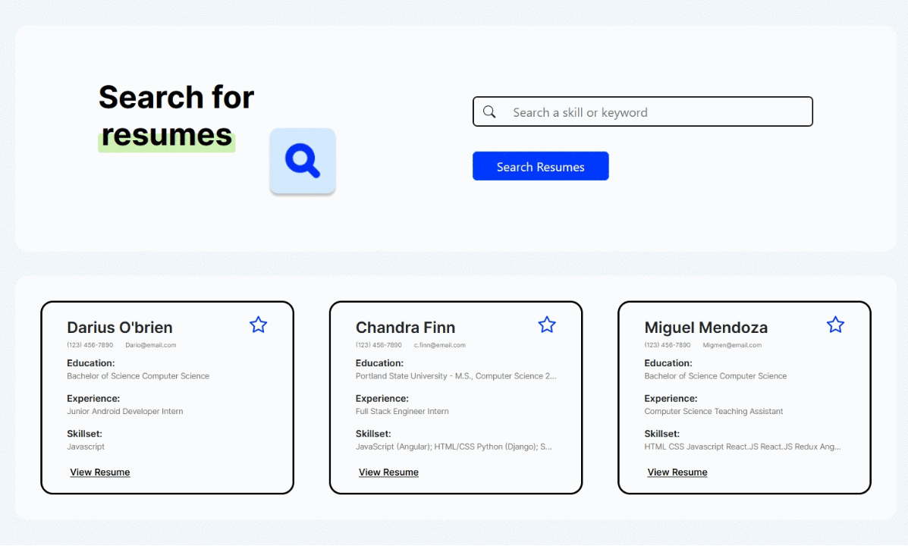This screenshot has width=908, height=546.
Task: Click Miguel Mendoza's truncated skillset text
Action: click(x=743, y=447)
